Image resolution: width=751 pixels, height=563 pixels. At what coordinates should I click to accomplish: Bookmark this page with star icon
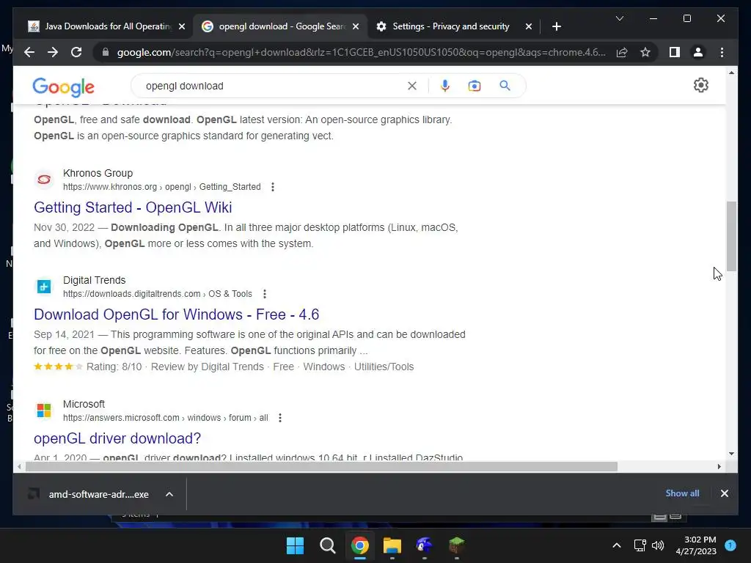[645, 52]
